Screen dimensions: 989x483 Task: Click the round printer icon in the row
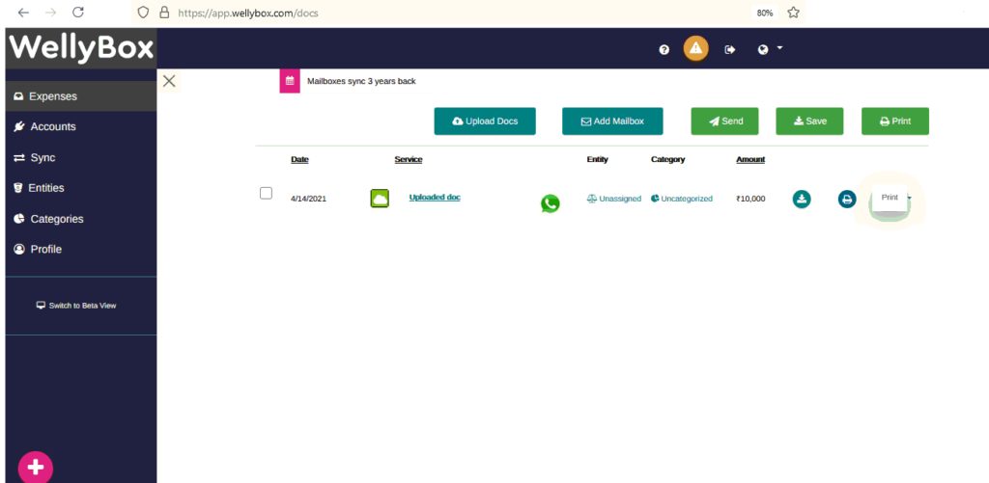coord(847,199)
